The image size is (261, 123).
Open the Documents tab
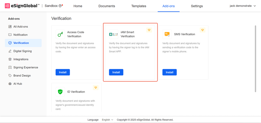coord(107,6)
